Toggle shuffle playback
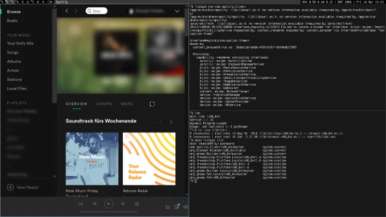 [81, 204]
